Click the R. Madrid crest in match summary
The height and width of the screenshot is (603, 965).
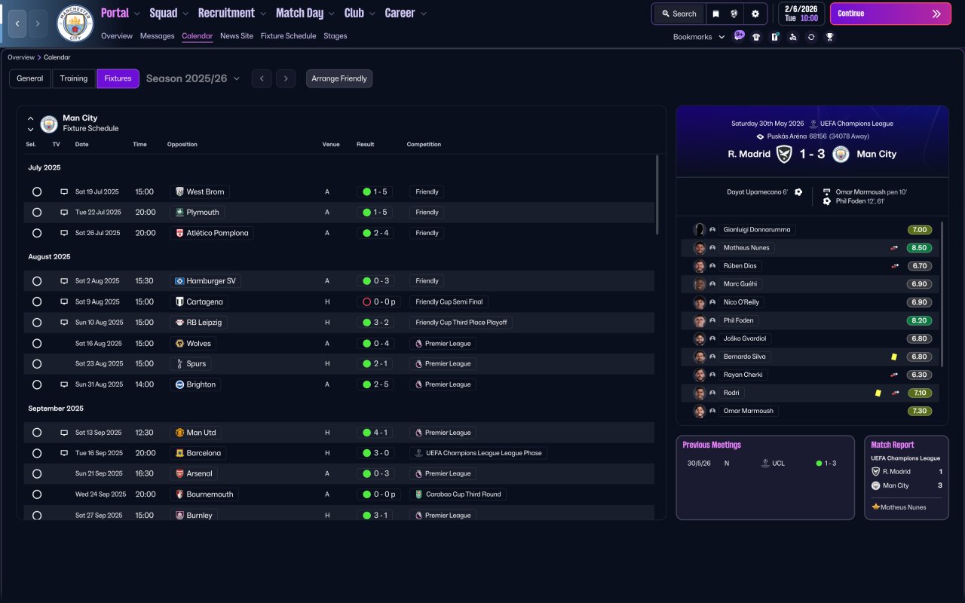point(785,154)
